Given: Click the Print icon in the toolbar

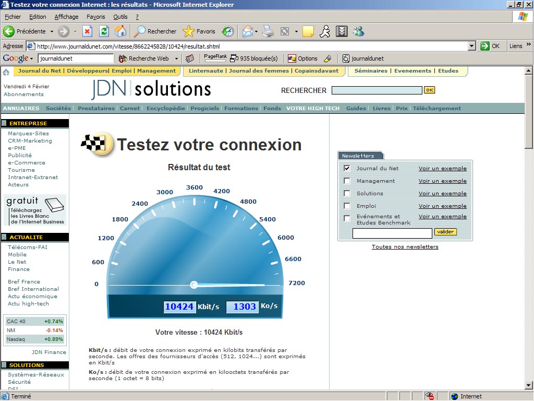Looking at the screenshot, I should (268, 31).
